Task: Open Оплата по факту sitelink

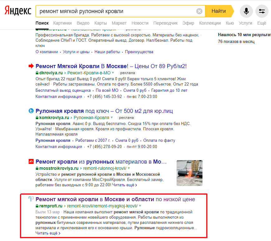Action: point(159,141)
